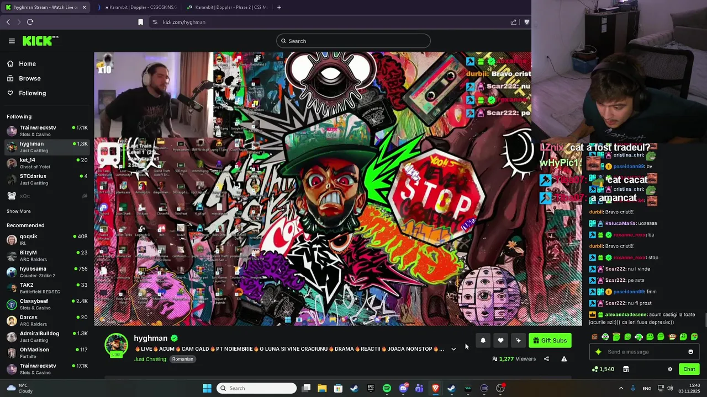Click the chat panel scrollbar

pos(705,320)
